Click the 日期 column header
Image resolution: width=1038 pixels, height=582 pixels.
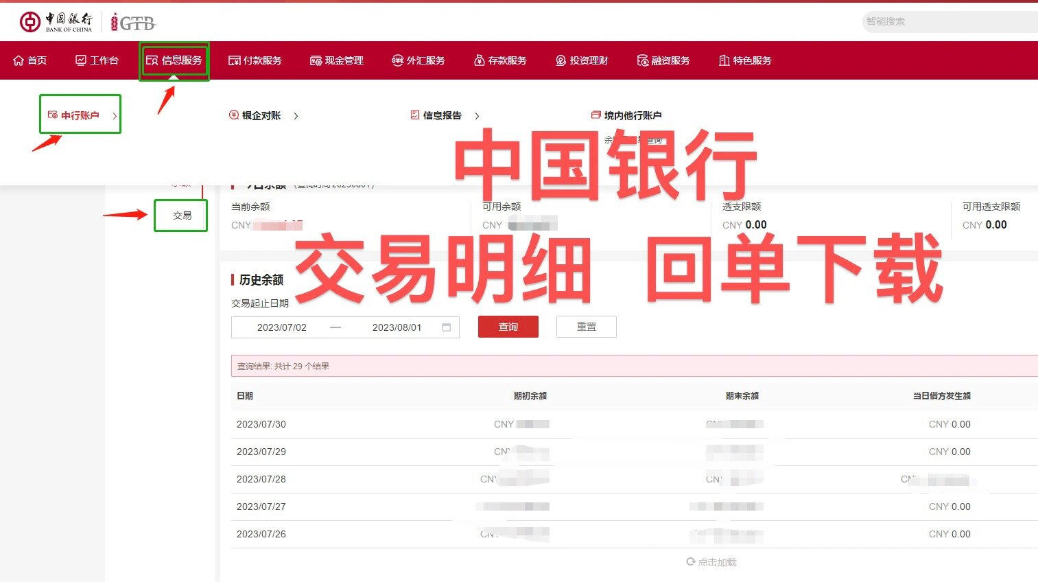coord(245,396)
